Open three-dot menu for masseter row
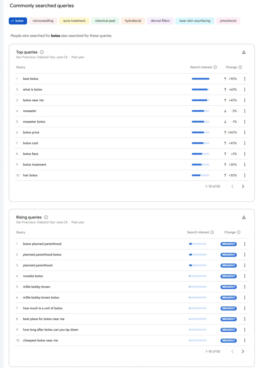The image size is (260, 368). tap(245, 111)
